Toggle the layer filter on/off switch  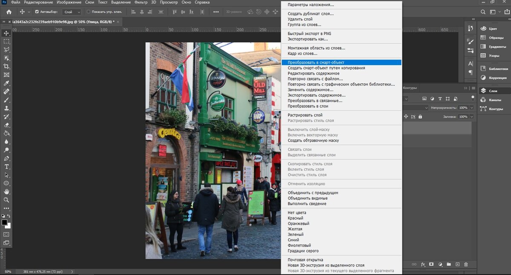click(473, 97)
